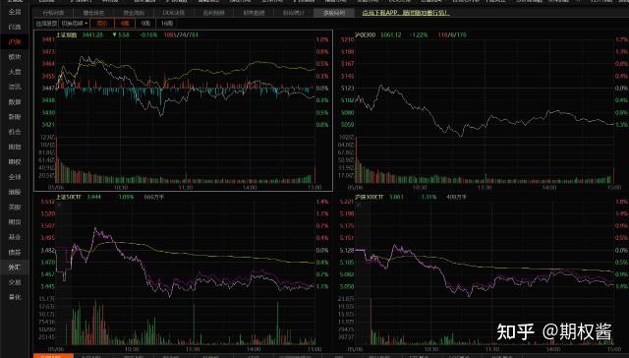Open the 自选 watchlist in sidebar

coord(15,27)
